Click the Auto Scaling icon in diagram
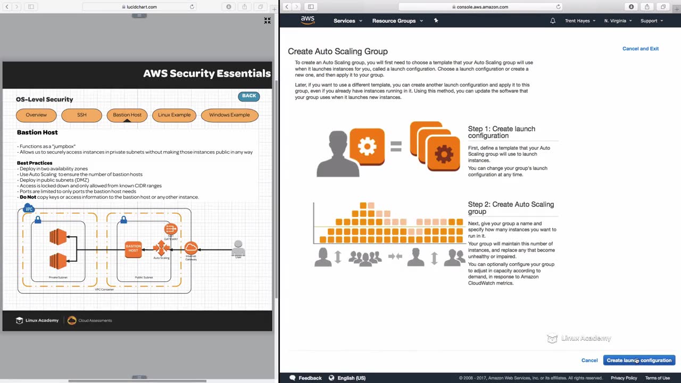The height and width of the screenshot is (383, 681). pyautogui.click(x=161, y=248)
